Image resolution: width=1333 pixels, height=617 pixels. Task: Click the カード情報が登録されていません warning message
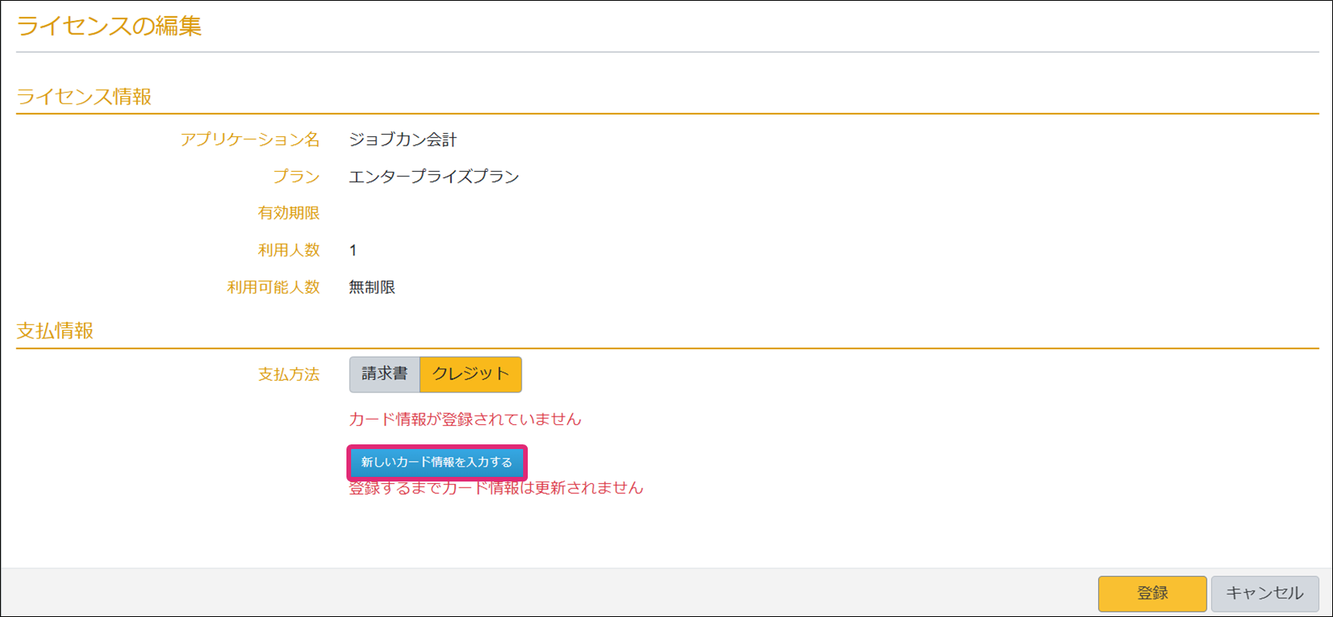(464, 419)
